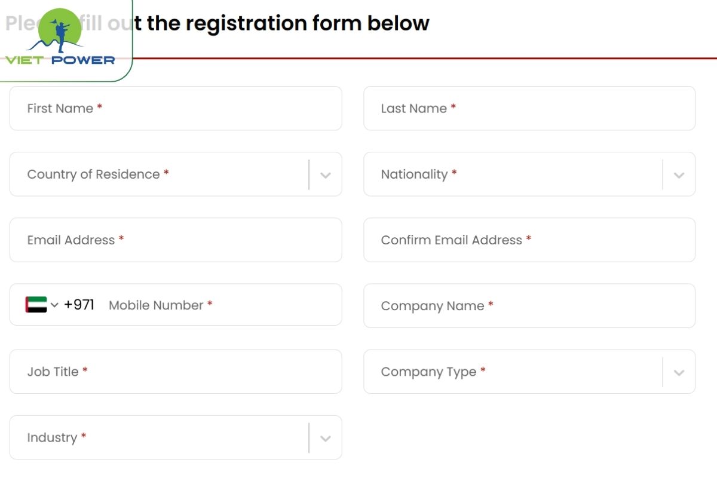Viewport: 717px width, 478px height.
Task: Expand the Country of Residence chevron
Action: click(325, 175)
